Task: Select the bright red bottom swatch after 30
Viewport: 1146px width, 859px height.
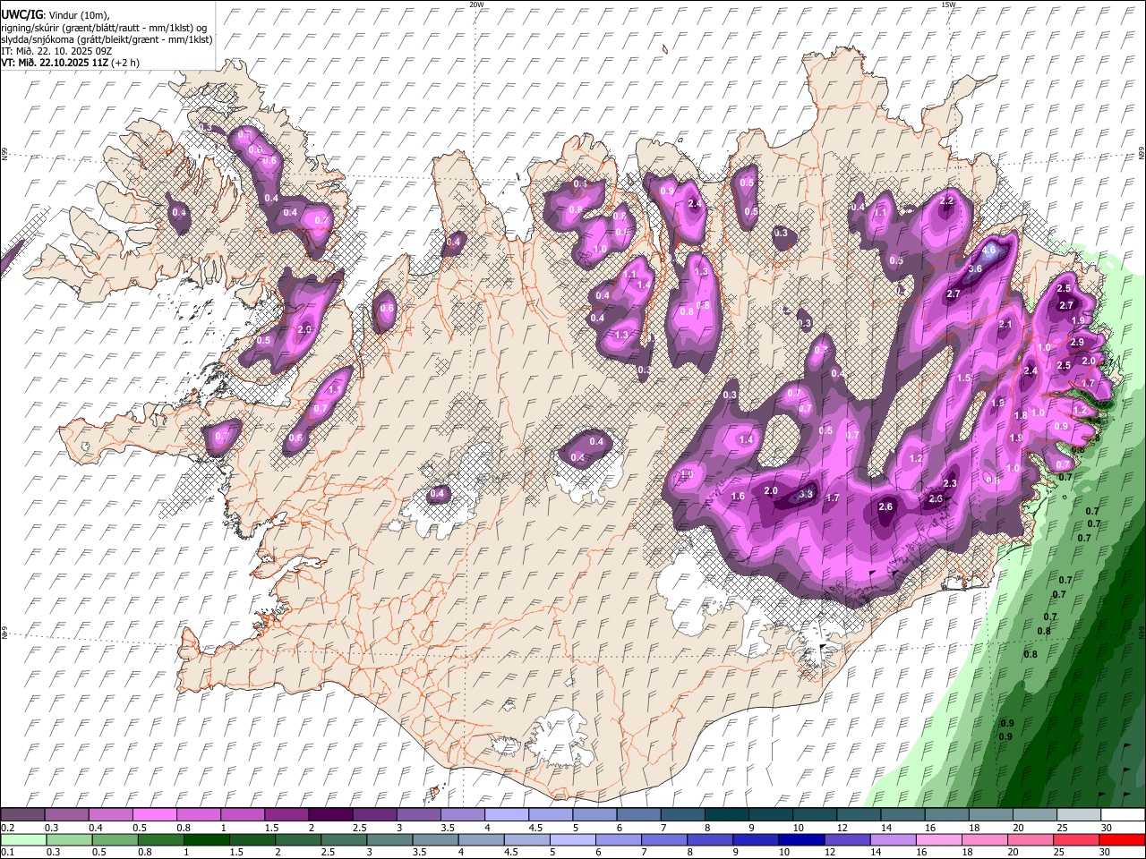Action: pyautogui.click(x=1122, y=839)
